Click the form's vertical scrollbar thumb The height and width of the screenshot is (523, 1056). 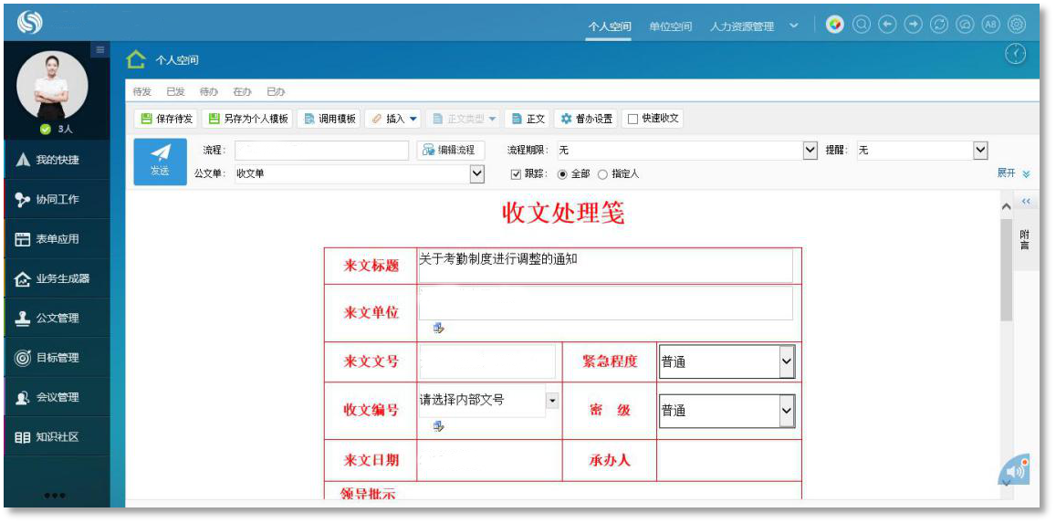tap(1006, 269)
